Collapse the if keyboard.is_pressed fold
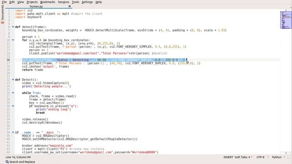The width and height of the screenshot is (292, 164). click(13, 106)
